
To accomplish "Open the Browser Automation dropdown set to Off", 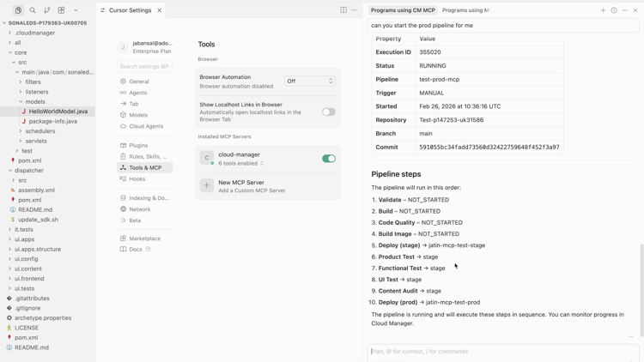I will [x=309, y=81].
